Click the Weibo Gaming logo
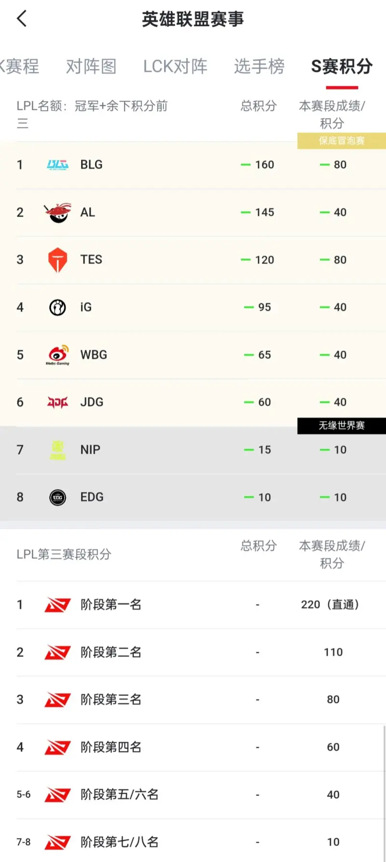 coord(57,355)
